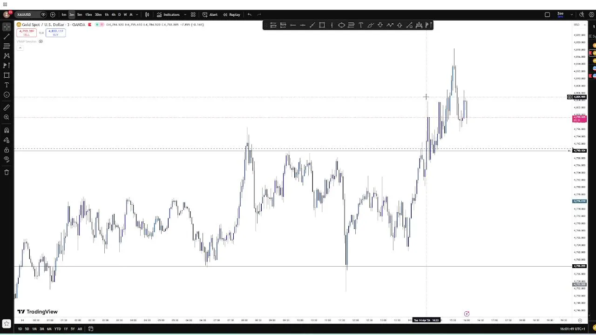Select the Text tool in left sidebar
This screenshot has width=596, height=335.
tap(7, 85)
